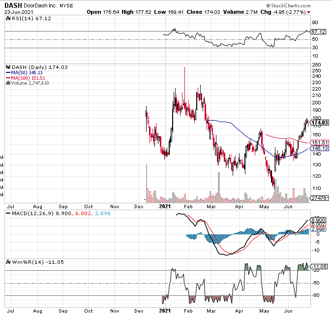The image size is (332, 317).
Task: Click the Wm%R(14) indicator icon
Action: 8,262
